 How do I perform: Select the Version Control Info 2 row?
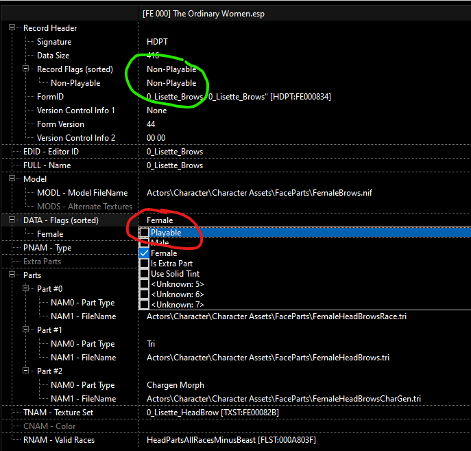[76, 138]
